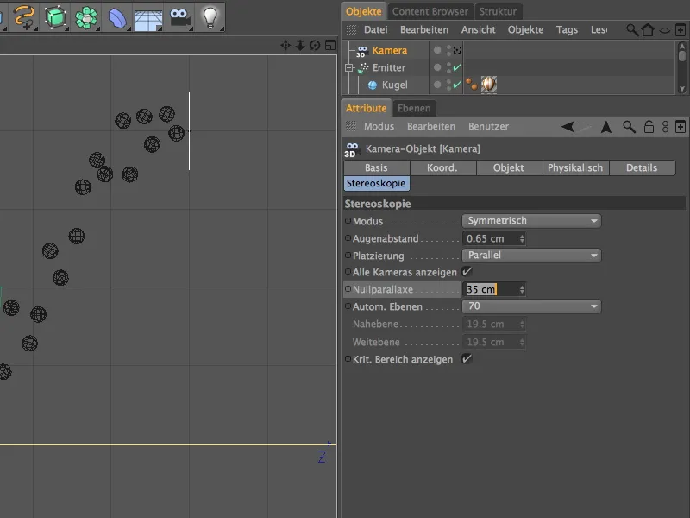The image size is (690, 518).
Task: Toggle the viewport maximize icon
Action: click(330, 45)
